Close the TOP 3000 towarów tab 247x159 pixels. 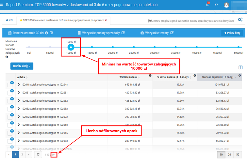(106, 20)
